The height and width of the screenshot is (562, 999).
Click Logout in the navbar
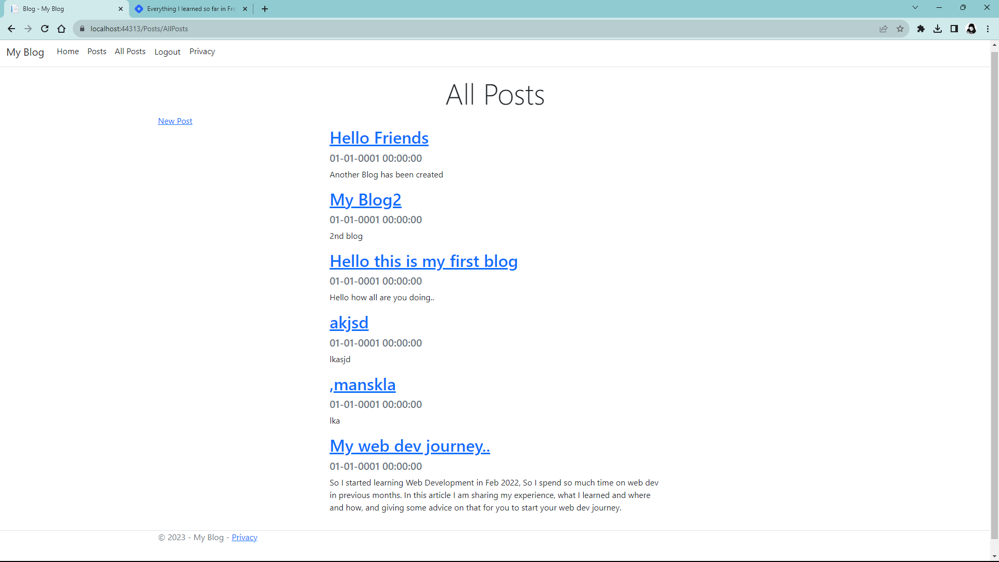point(167,52)
